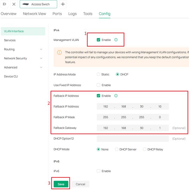This screenshot has width=189, height=191.
Task: Expand the Network Security section chevron
Action: click(41, 58)
